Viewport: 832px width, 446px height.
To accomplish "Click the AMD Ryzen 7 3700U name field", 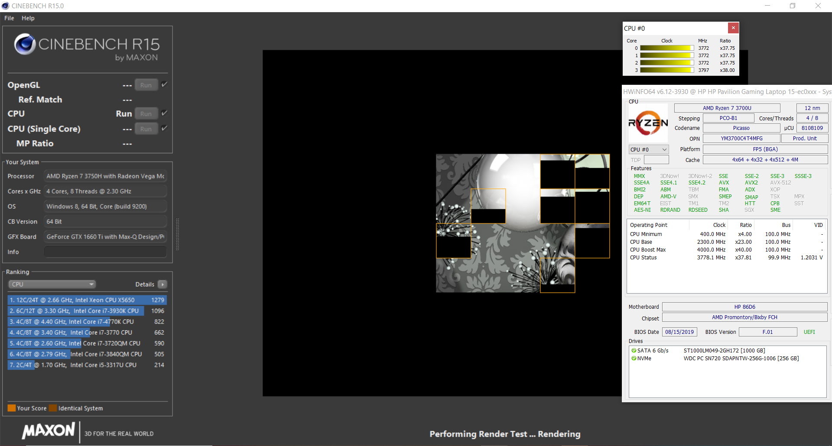I will click(727, 108).
